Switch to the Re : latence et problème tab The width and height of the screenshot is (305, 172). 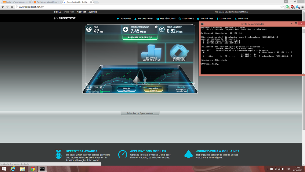pos(47,2)
